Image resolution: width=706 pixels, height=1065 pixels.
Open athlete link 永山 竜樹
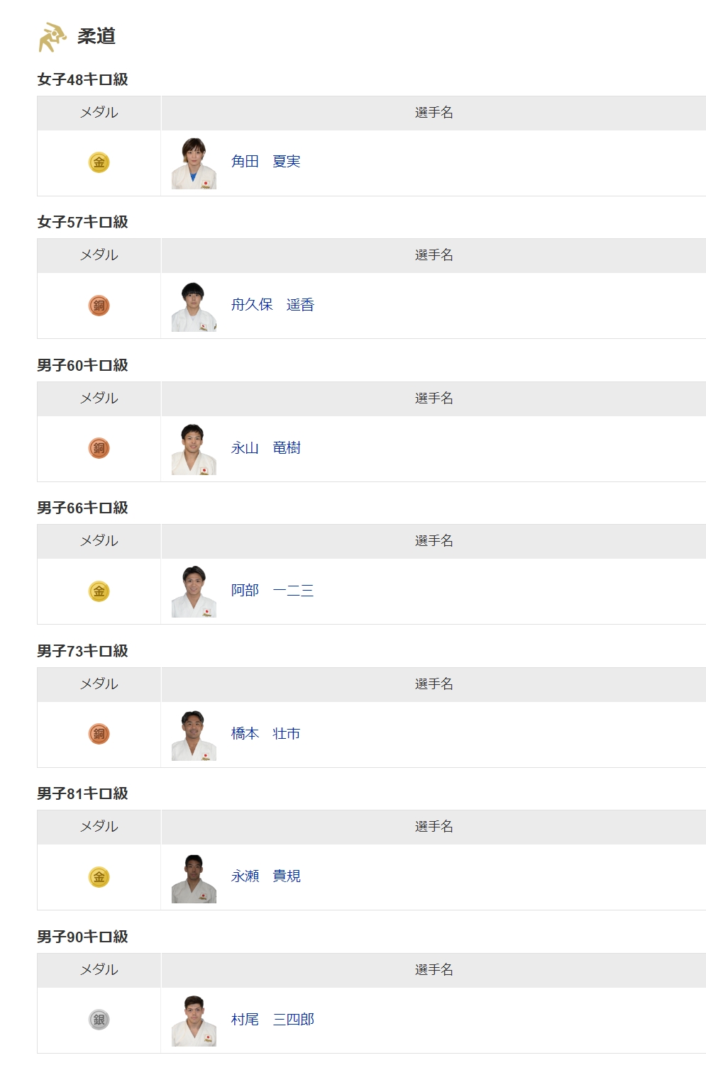click(x=265, y=448)
